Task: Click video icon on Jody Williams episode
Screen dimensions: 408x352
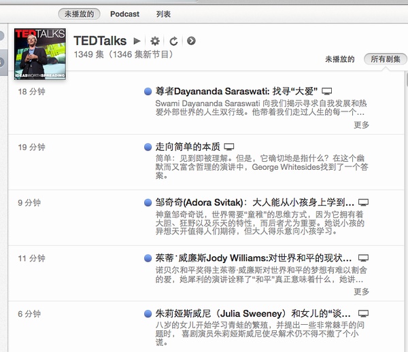Action: [363, 258]
